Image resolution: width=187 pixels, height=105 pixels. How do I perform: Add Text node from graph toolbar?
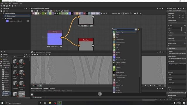click(79, 13)
